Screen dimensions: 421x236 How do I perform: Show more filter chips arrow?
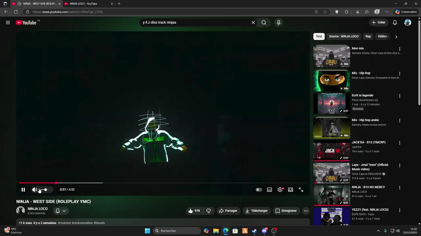[396, 37]
